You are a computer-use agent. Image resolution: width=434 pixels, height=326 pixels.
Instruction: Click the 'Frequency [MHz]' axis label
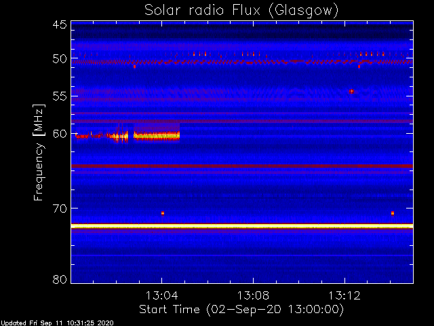[x=39, y=152]
